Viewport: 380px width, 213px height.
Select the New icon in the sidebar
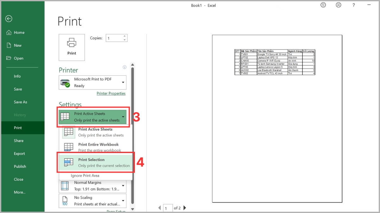9,45
